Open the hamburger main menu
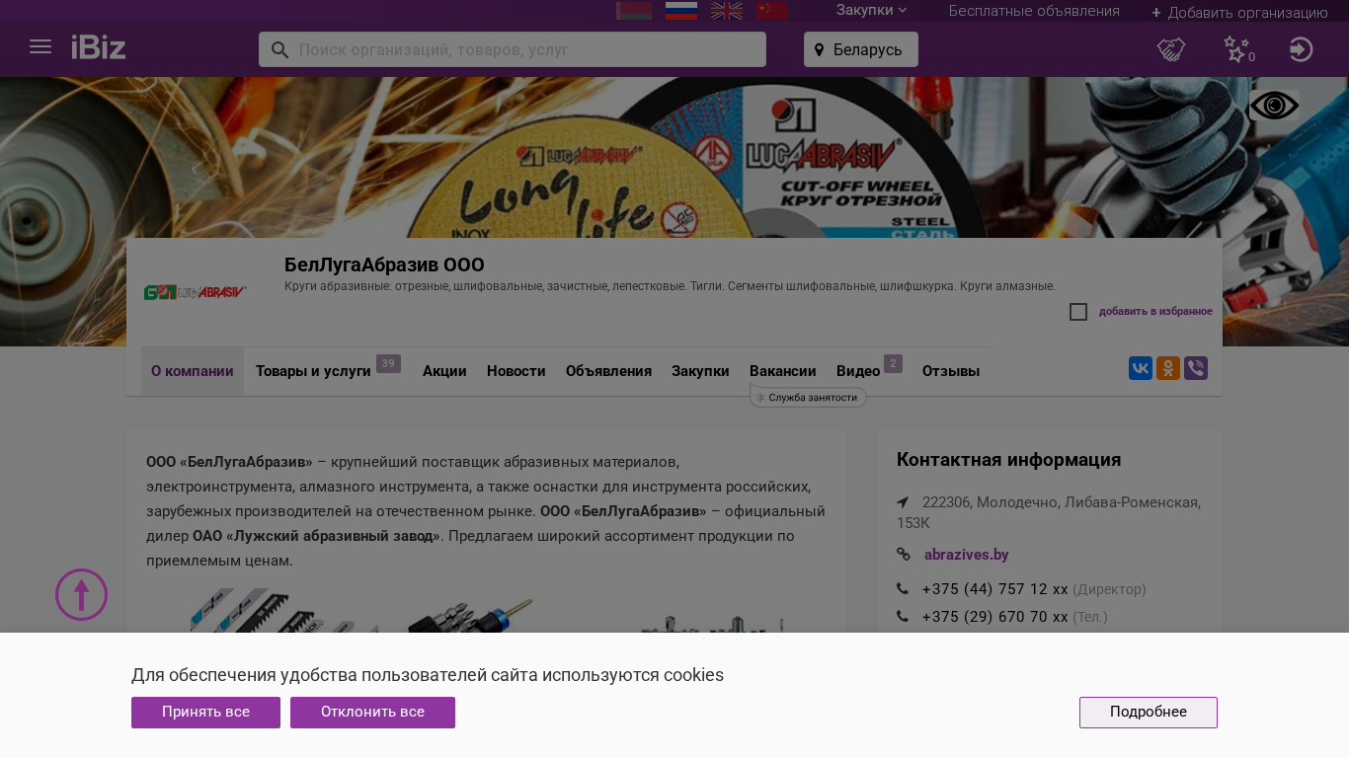 (x=40, y=46)
